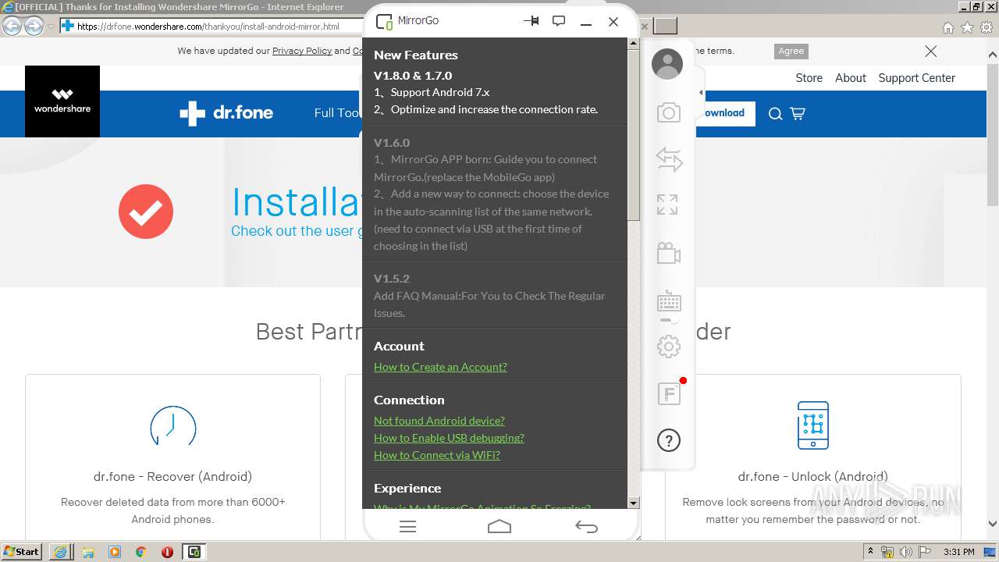This screenshot has width=999, height=562.
Task: Open the Internet Explorer favorites star
Action: pyautogui.click(x=967, y=27)
